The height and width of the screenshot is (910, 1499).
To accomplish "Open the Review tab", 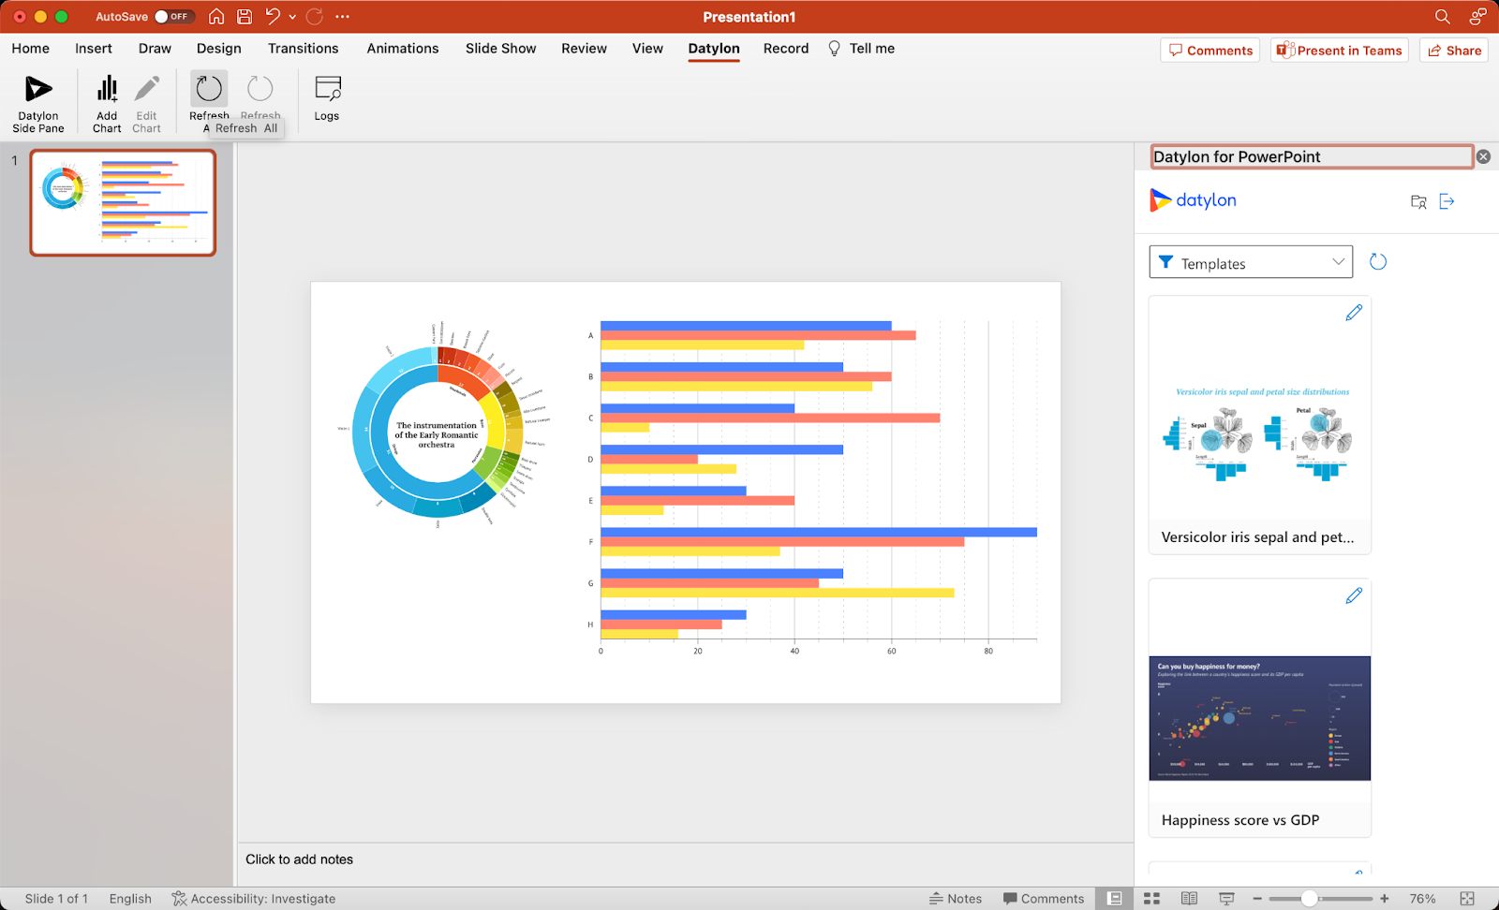I will tap(585, 49).
